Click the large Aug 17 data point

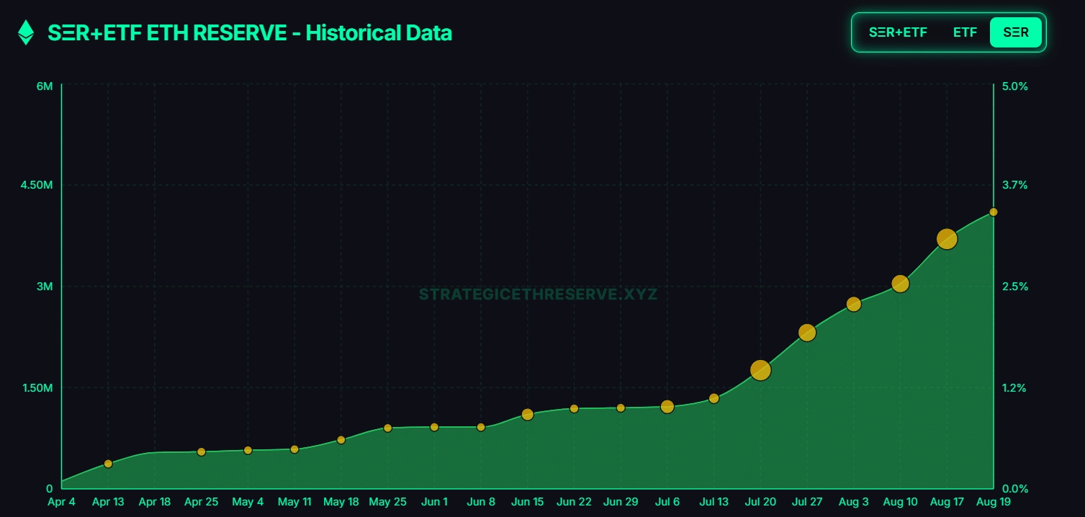[947, 239]
